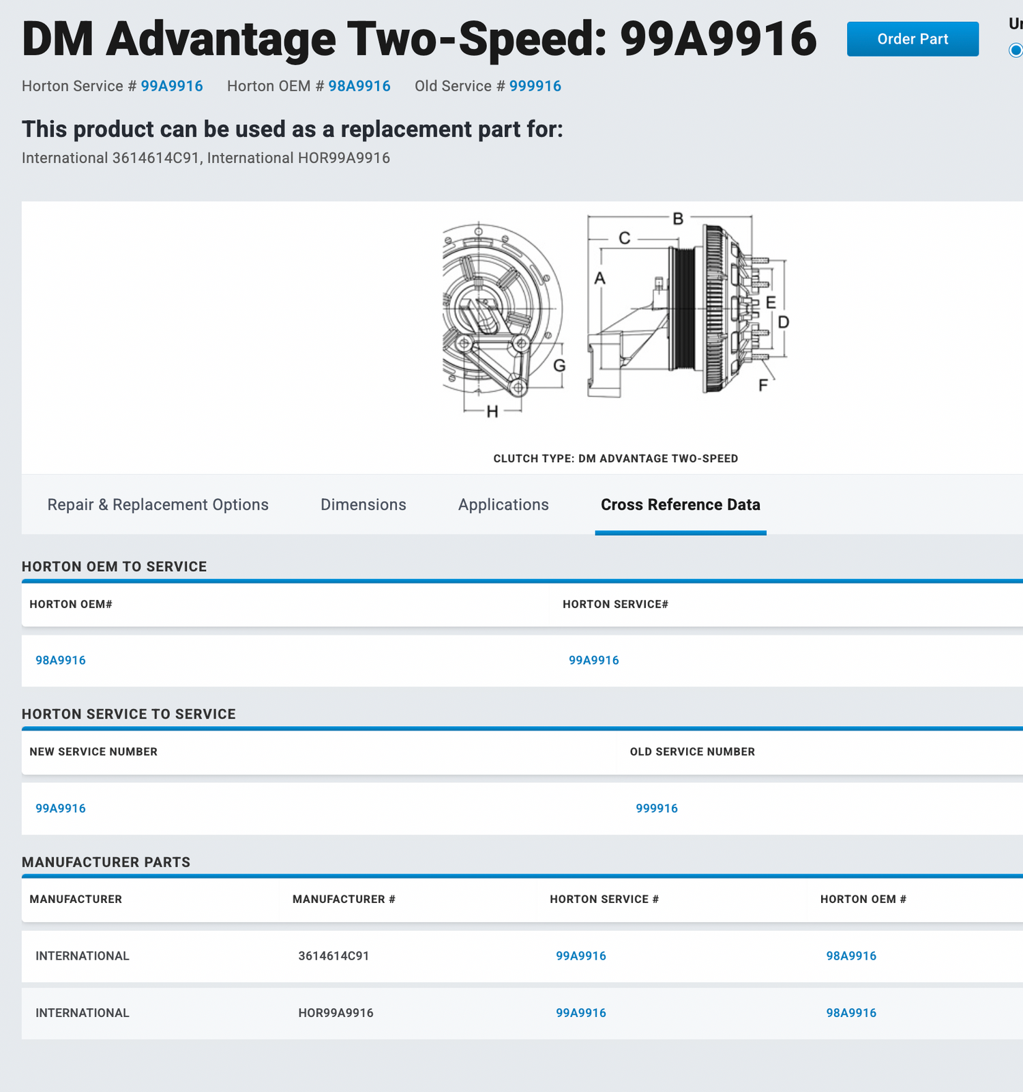Click Horton Service # link in 3614614C91 row
Viewport: 1023px width, 1092px height.
580,955
